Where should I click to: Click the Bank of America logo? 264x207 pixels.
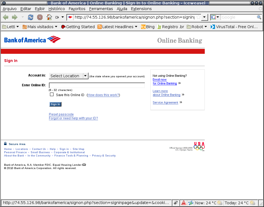32,40
